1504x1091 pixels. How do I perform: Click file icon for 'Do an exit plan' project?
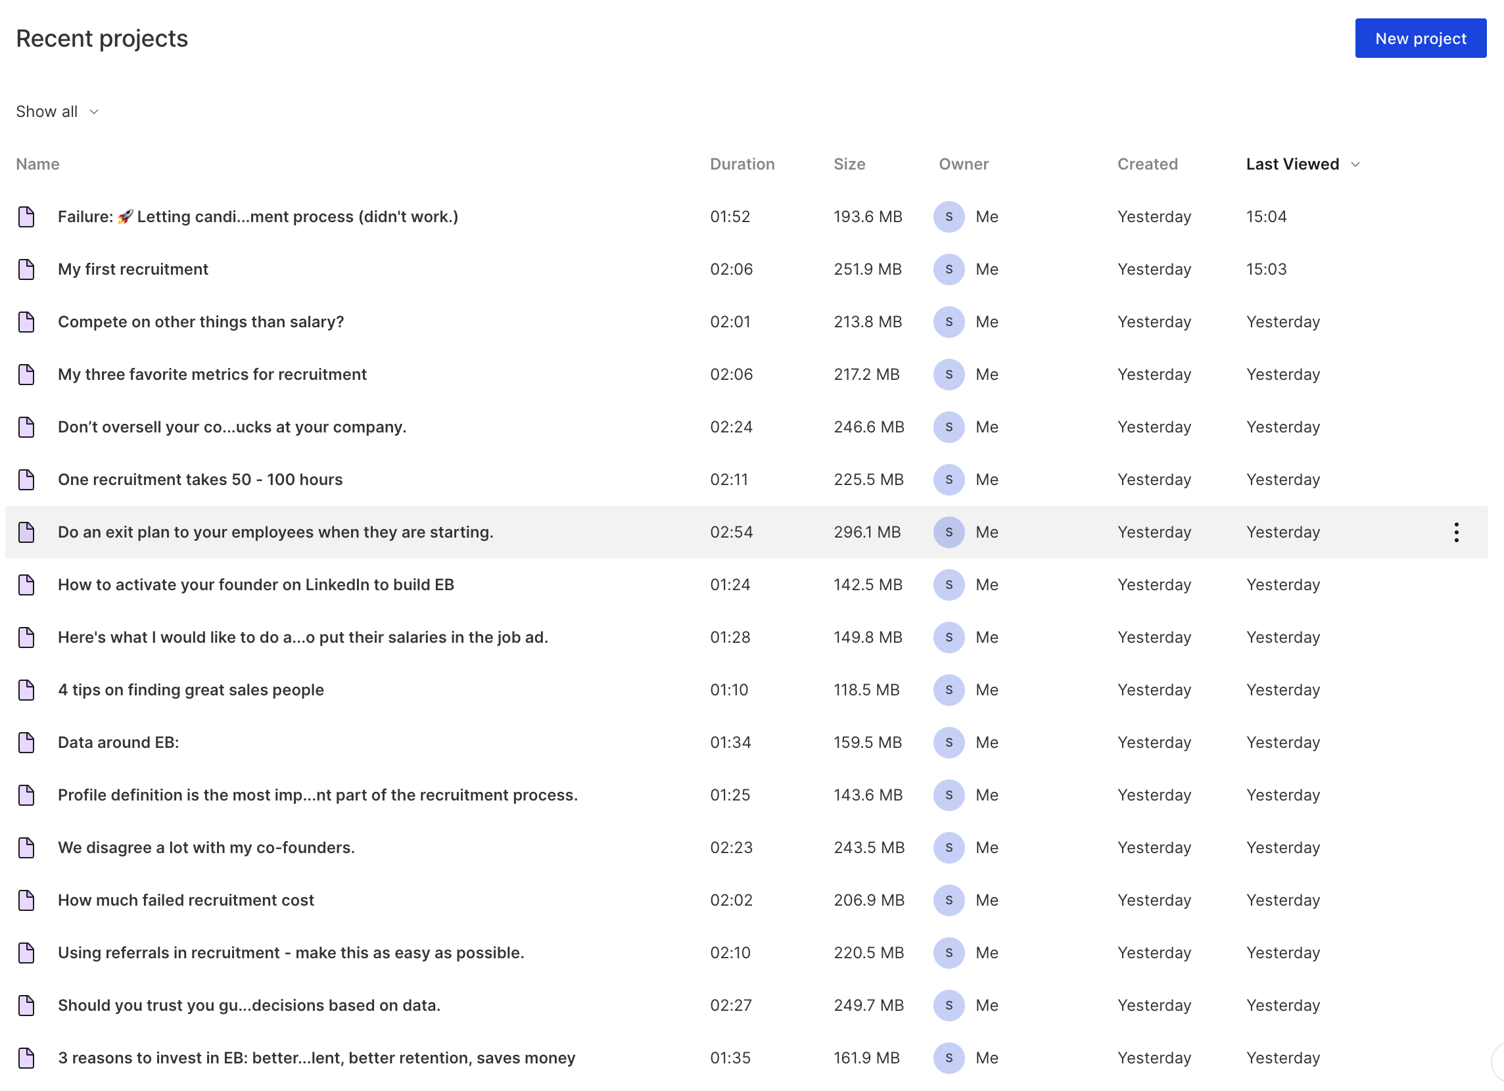coord(26,532)
